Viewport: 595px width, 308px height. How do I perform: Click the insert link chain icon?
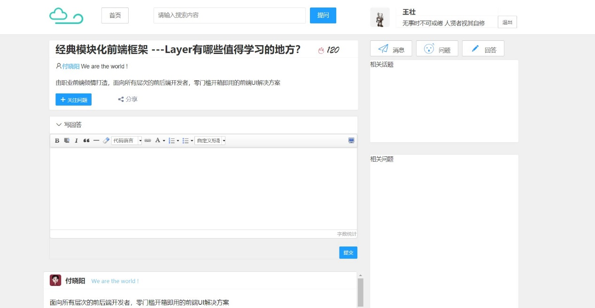click(148, 140)
